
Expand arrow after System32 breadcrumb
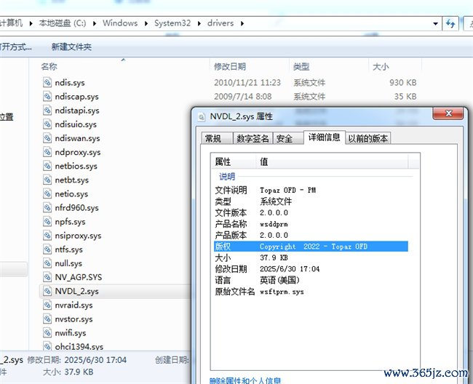(199, 23)
